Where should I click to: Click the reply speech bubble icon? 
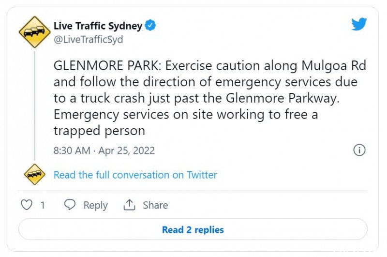pyautogui.click(x=70, y=205)
